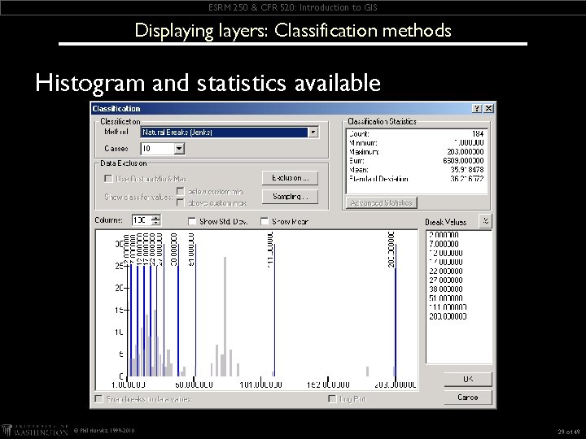Select break value 2.000000
Screen dimensions: 586x439
(x=444, y=235)
